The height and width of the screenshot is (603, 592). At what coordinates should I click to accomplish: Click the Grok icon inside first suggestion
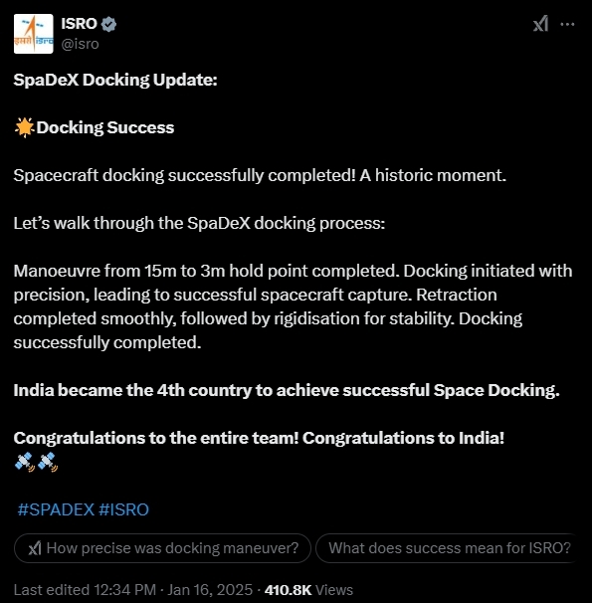35,548
